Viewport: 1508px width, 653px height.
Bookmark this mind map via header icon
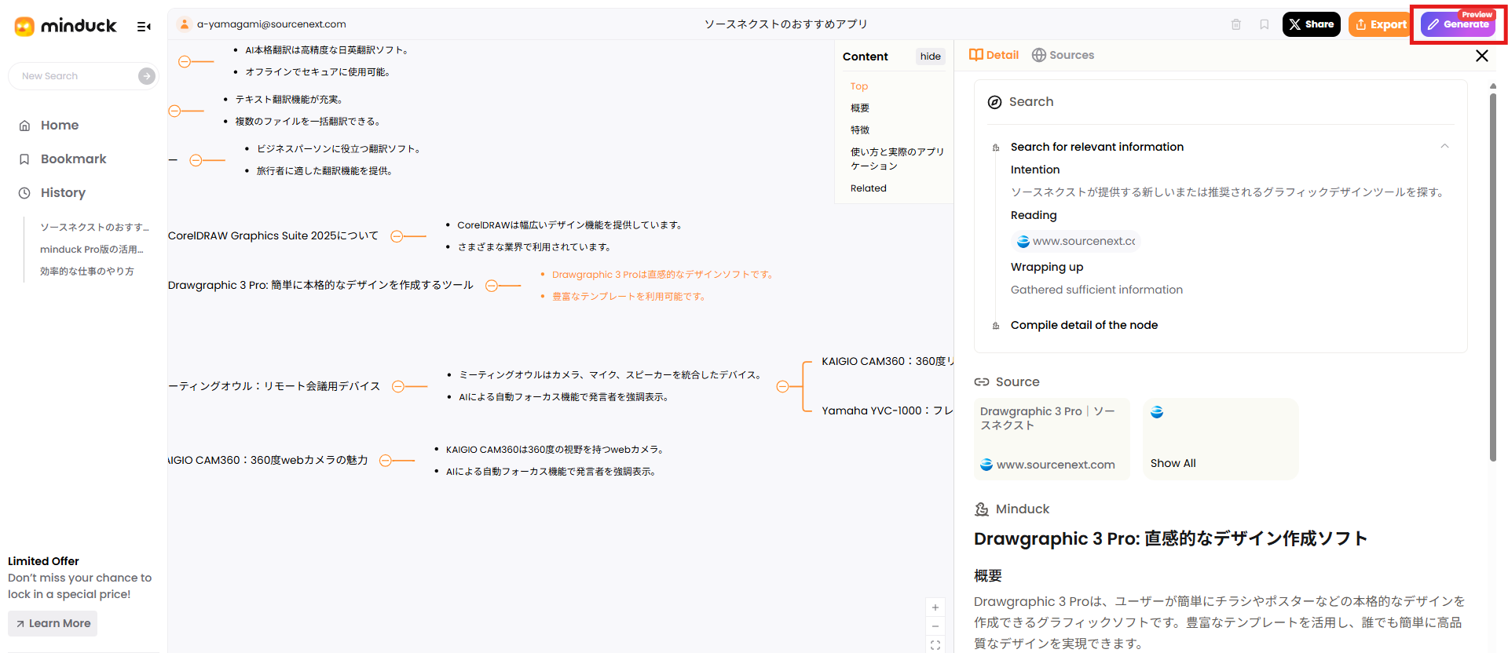click(x=1264, y=24)
